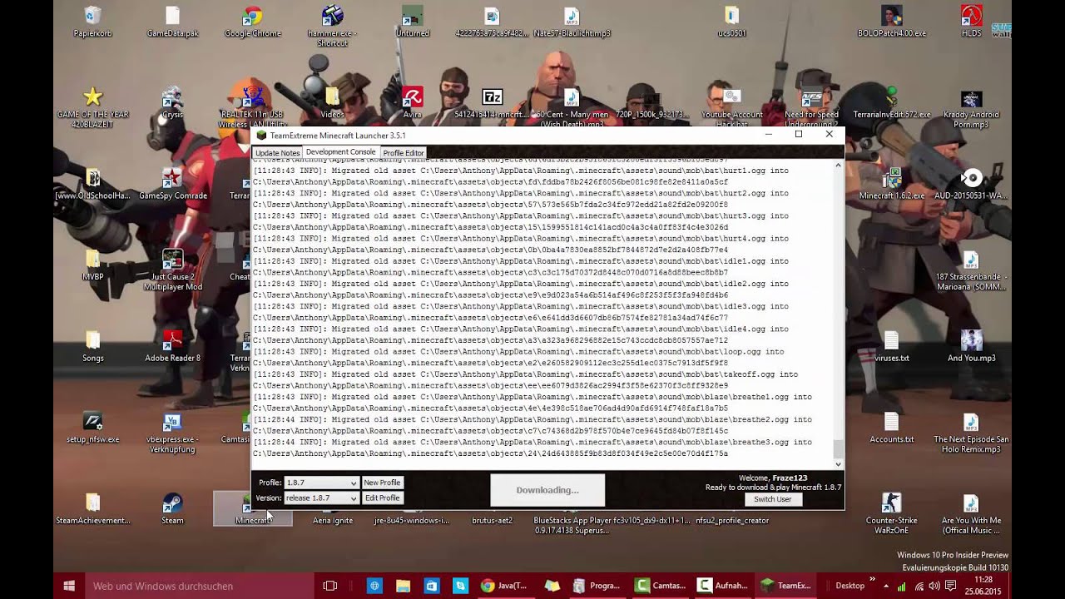Click the Edit Profile button

pyautogui.click(x=382, y=498)
